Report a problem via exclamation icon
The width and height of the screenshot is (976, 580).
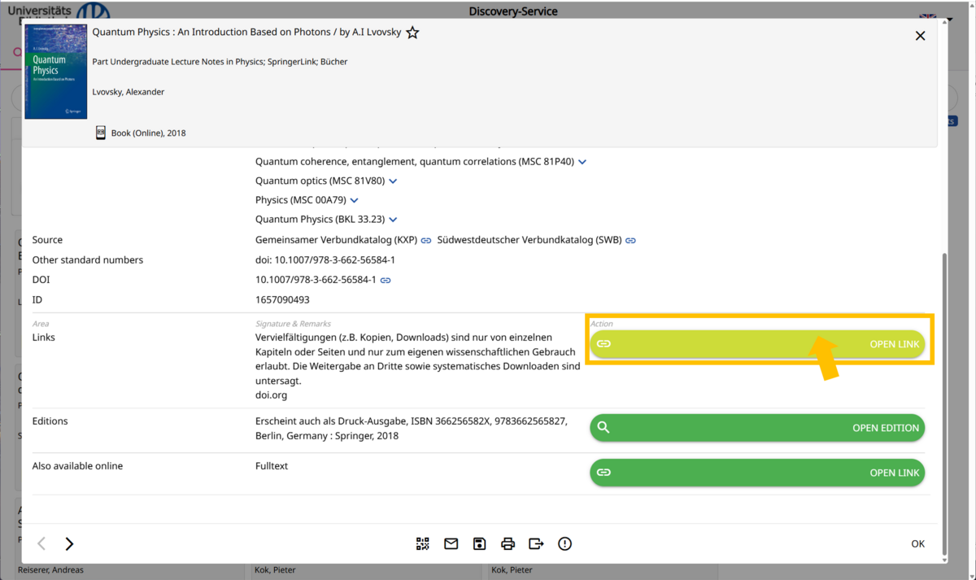[564, 543]
